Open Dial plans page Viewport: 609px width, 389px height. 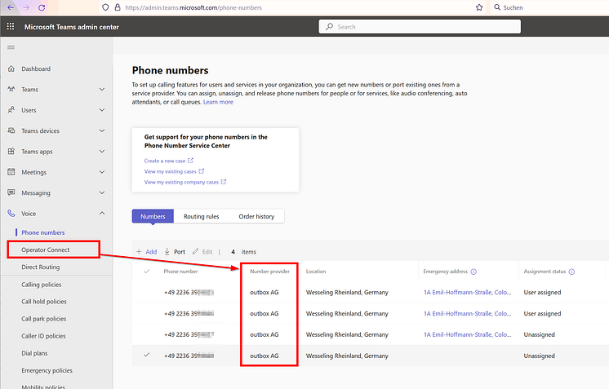click(x=34, y=353)
